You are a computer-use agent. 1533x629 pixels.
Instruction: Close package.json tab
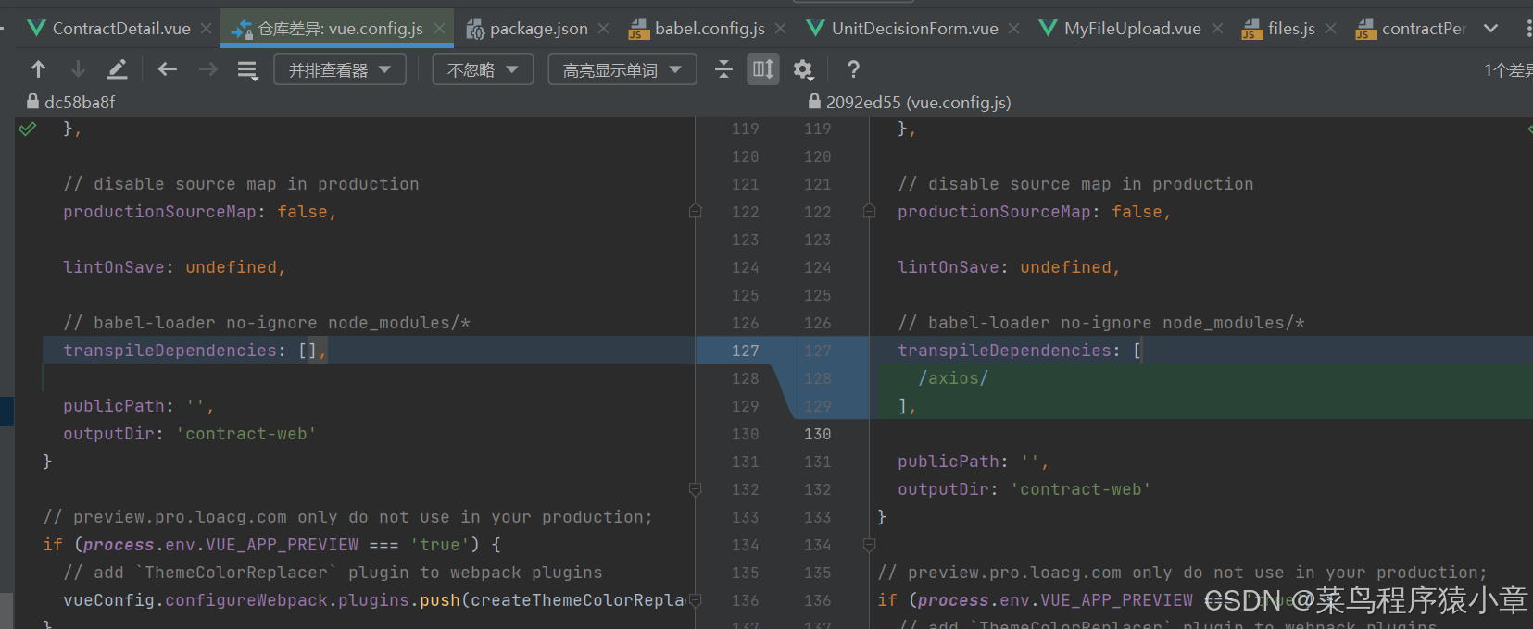click(604, 29)
